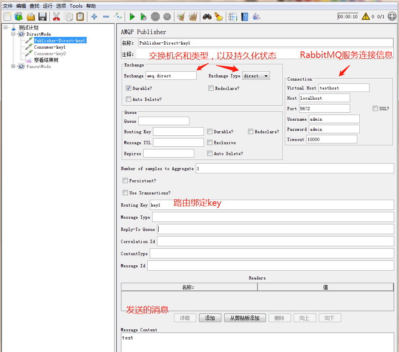Start the test run
The image size is (399, 352).
[x=132, y=17]
